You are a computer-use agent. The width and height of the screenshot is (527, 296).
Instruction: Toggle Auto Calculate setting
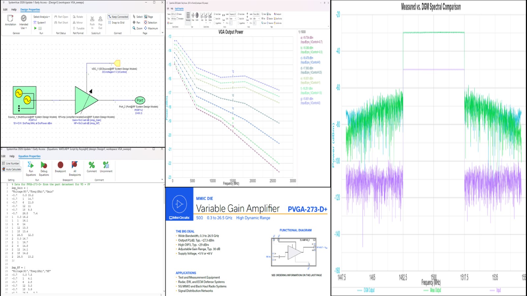tap(12, 169)
